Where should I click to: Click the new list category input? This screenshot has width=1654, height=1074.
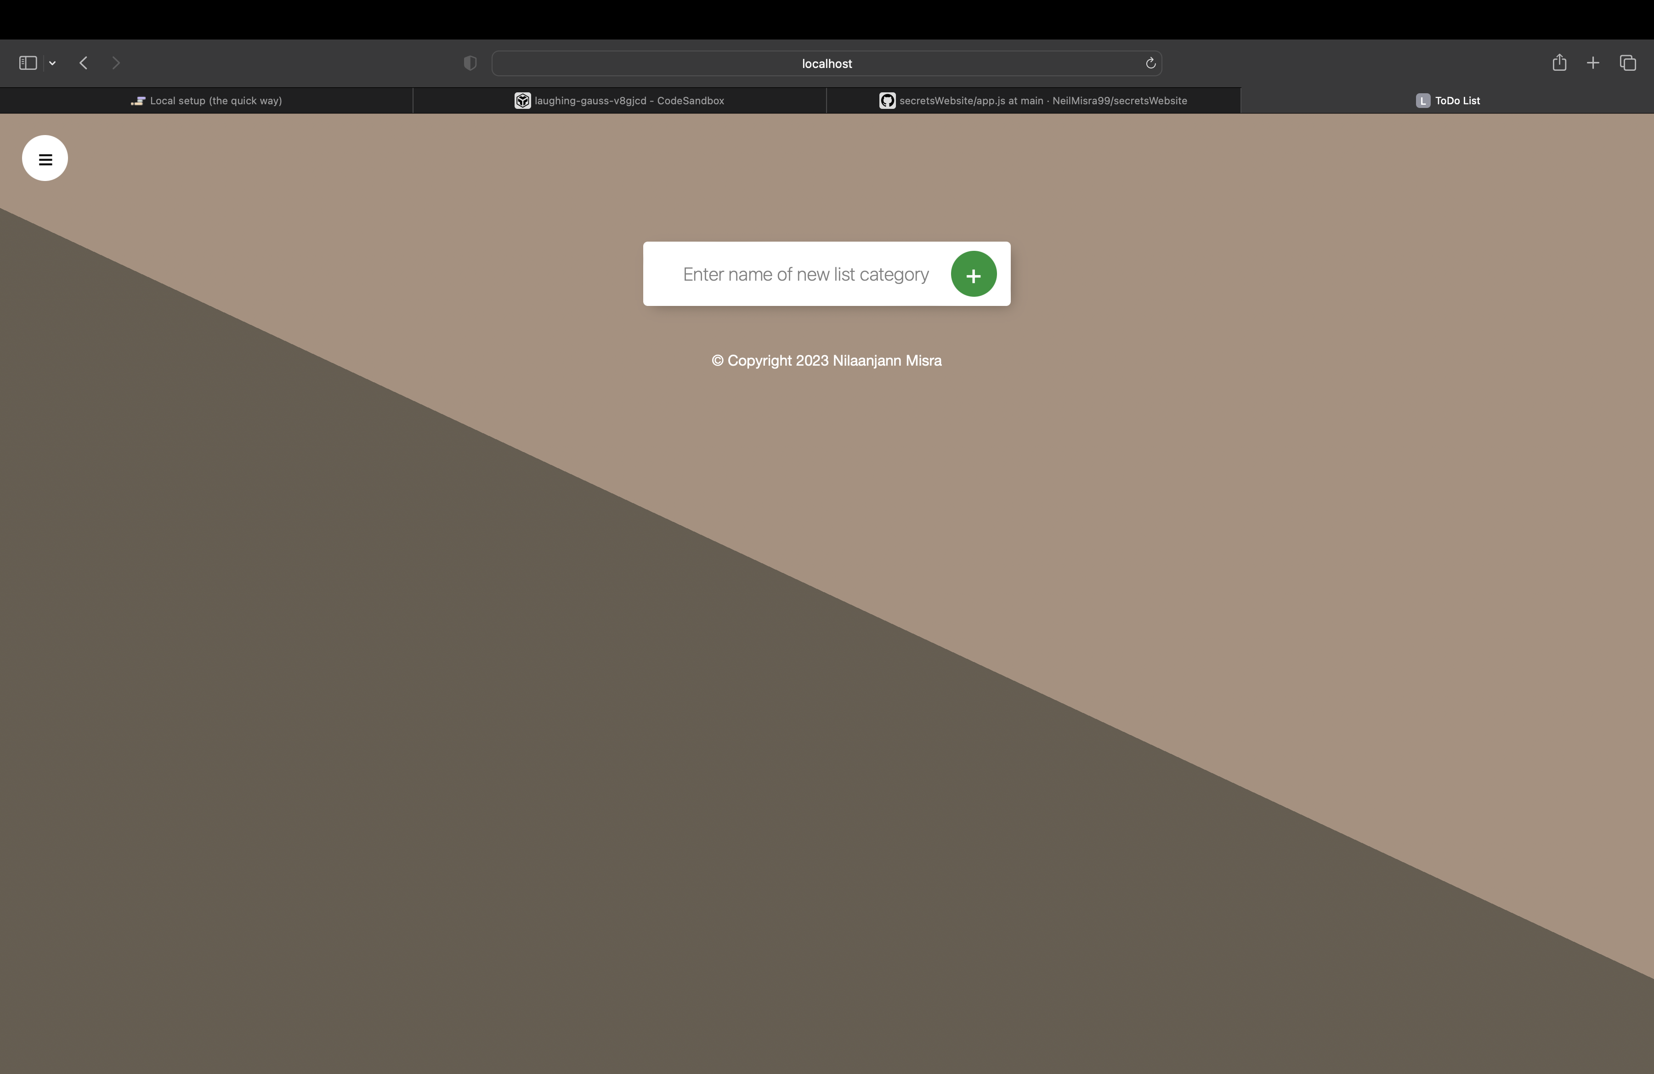click(805, 274)
